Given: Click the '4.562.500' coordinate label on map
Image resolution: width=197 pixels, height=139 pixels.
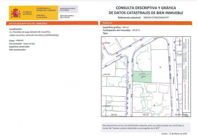Looking at the screenshot, I should pyautogui.click(x=107, y=43).
